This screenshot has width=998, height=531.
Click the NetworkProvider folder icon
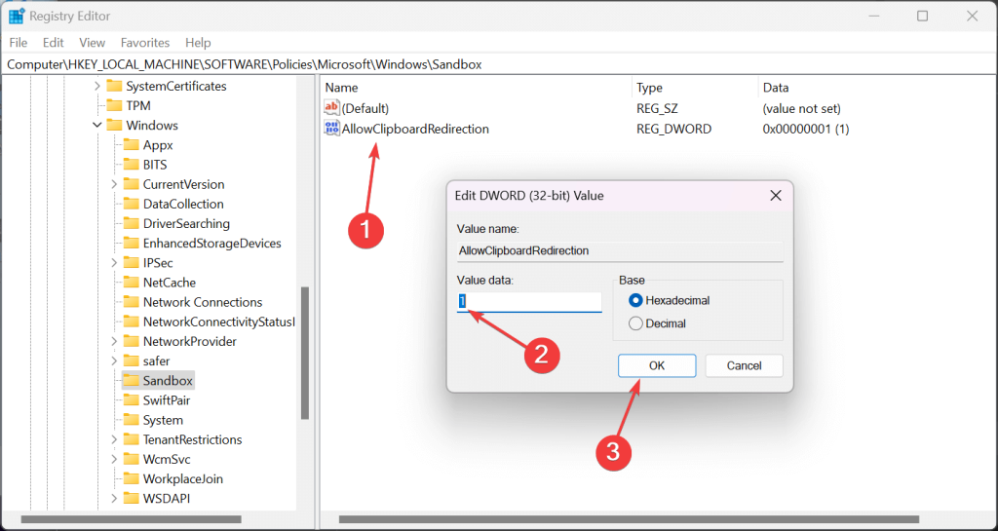click(x=132, y=341)
